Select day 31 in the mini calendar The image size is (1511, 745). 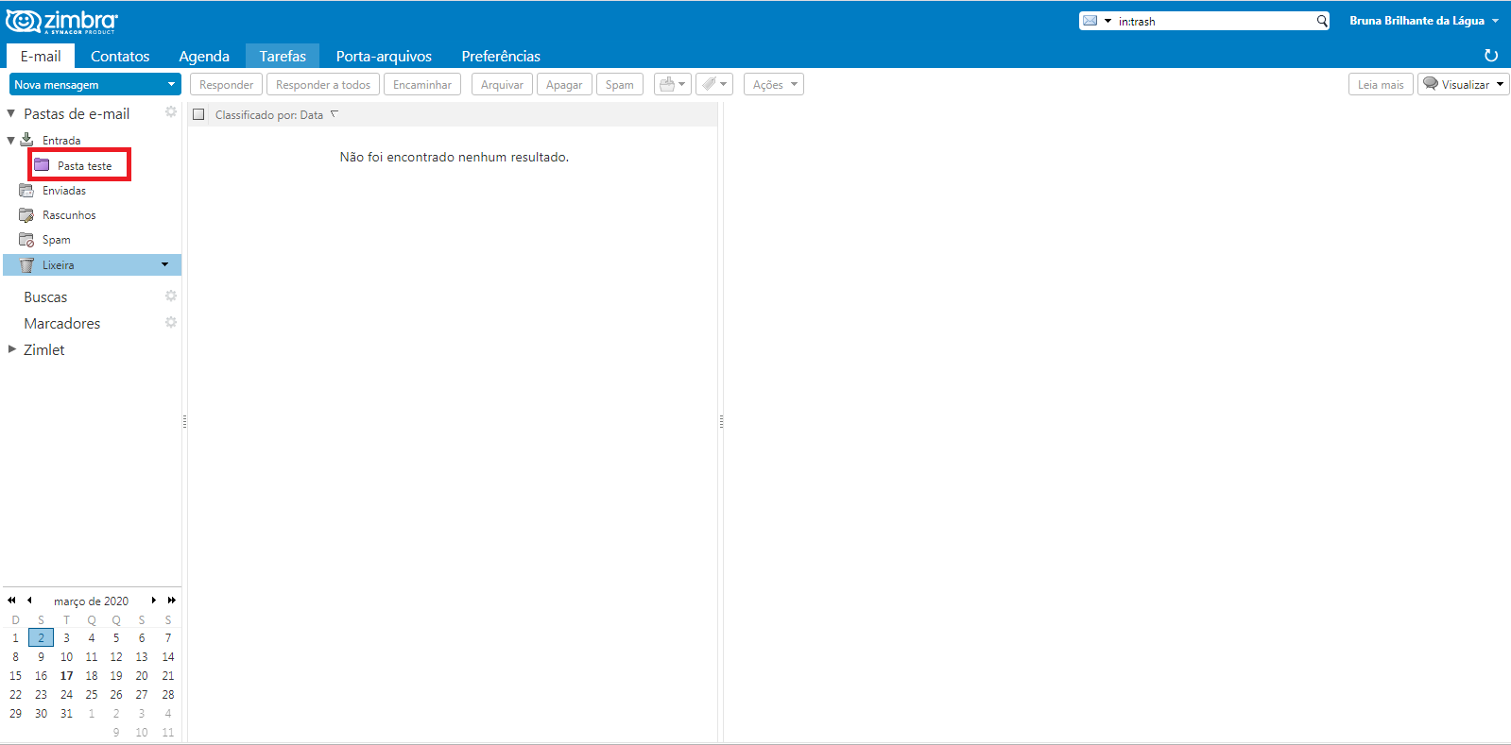(x=66, y=714)
